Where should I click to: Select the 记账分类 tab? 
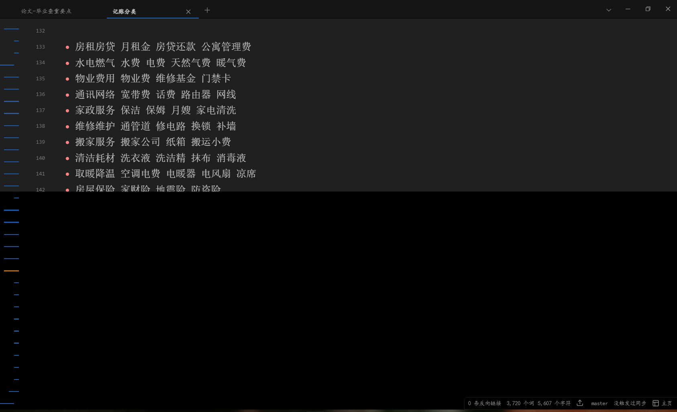pos(124,12)
